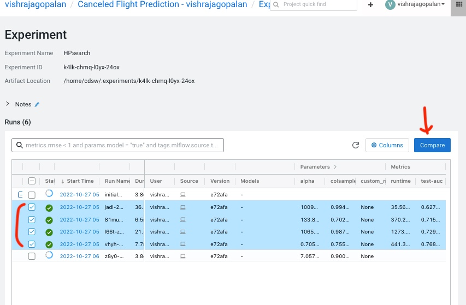Uncheck the 81mu run checkbox

coord(32,219)
